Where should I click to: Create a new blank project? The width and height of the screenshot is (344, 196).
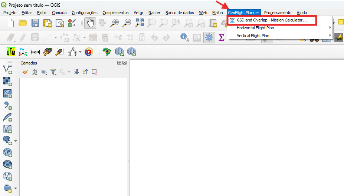point(11,23)
